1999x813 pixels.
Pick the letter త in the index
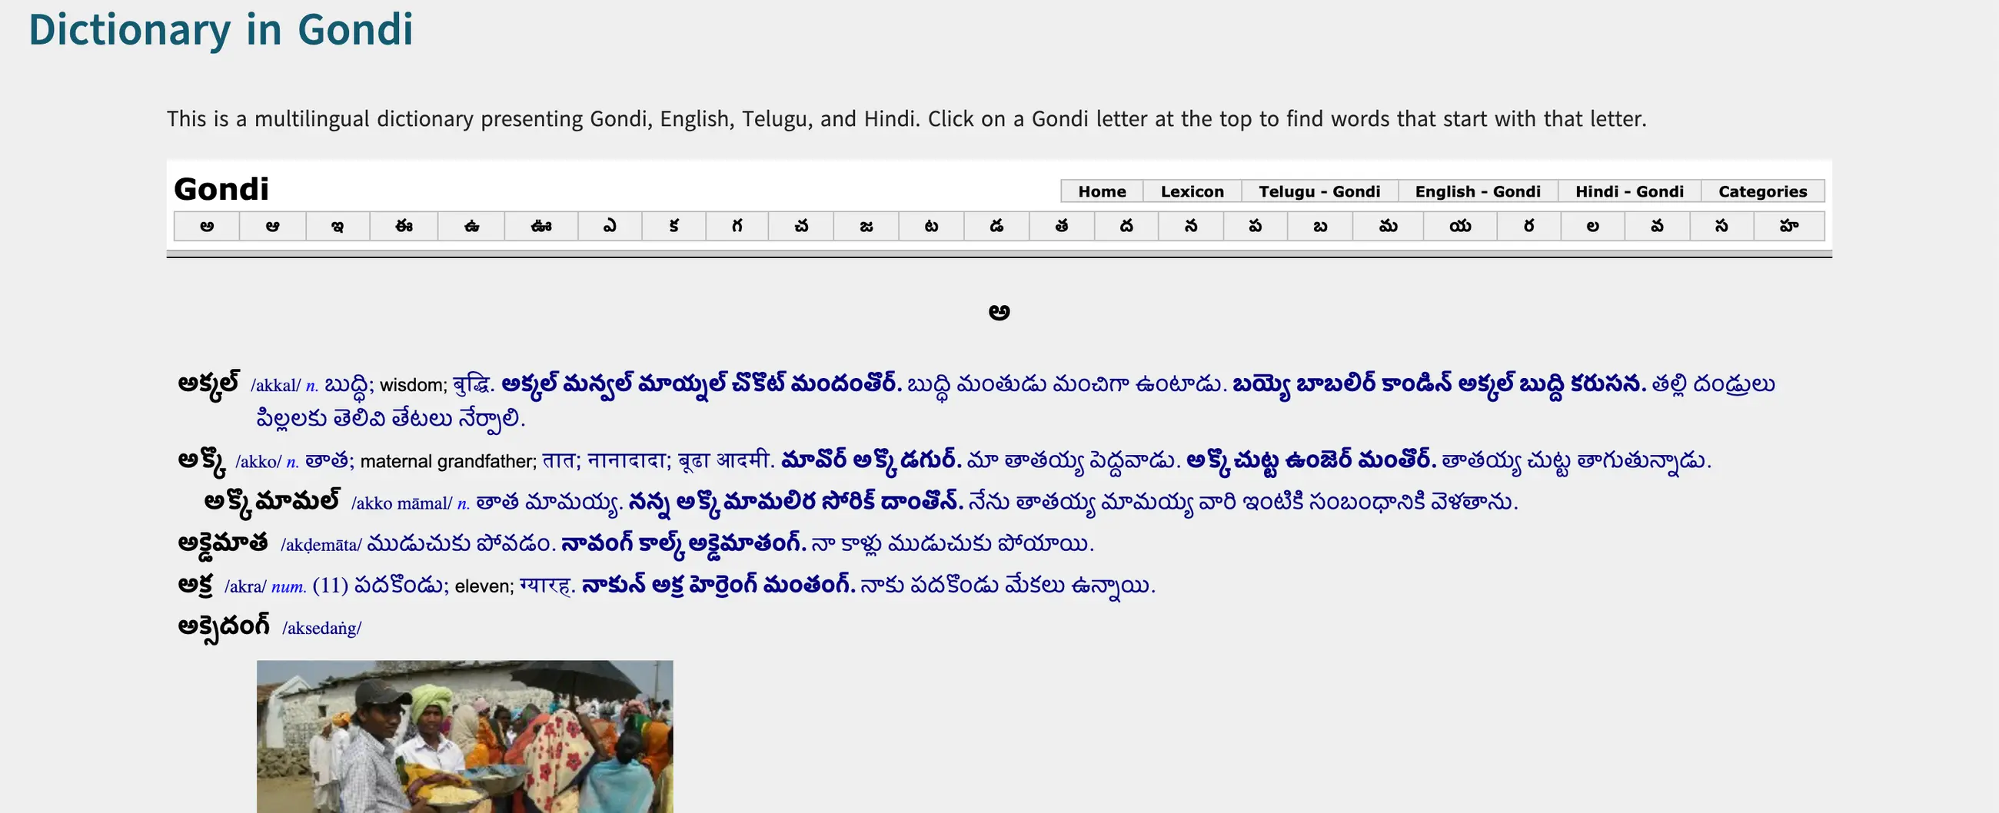coord(1062,227)
